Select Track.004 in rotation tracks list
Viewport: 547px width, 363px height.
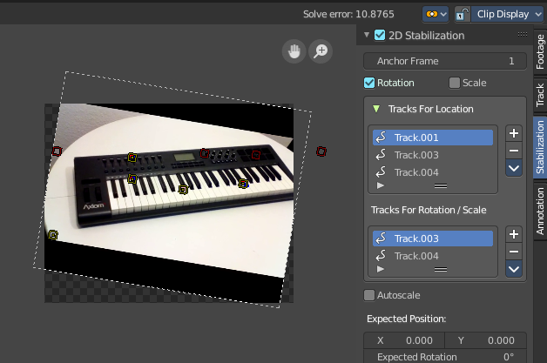click(433, 256)
